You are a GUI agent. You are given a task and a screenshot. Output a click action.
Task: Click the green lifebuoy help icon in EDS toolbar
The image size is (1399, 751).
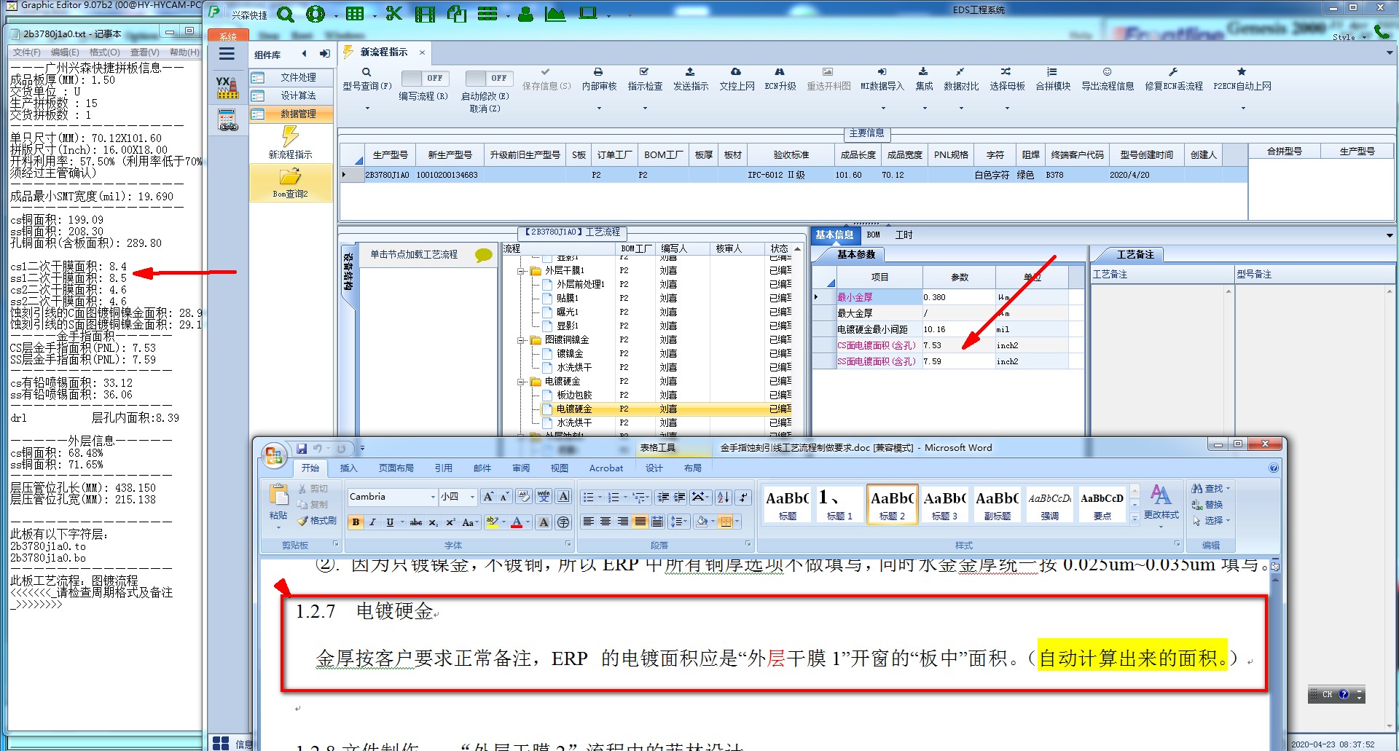pos(316,14)
